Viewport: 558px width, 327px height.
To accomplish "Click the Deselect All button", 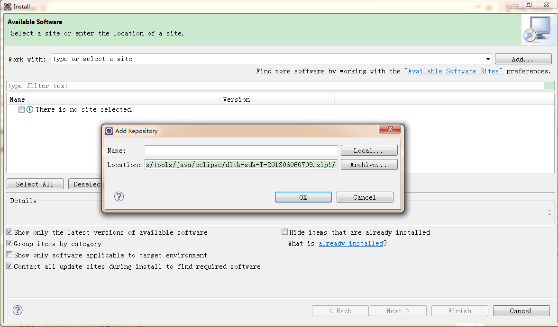I will click(85, 184).
